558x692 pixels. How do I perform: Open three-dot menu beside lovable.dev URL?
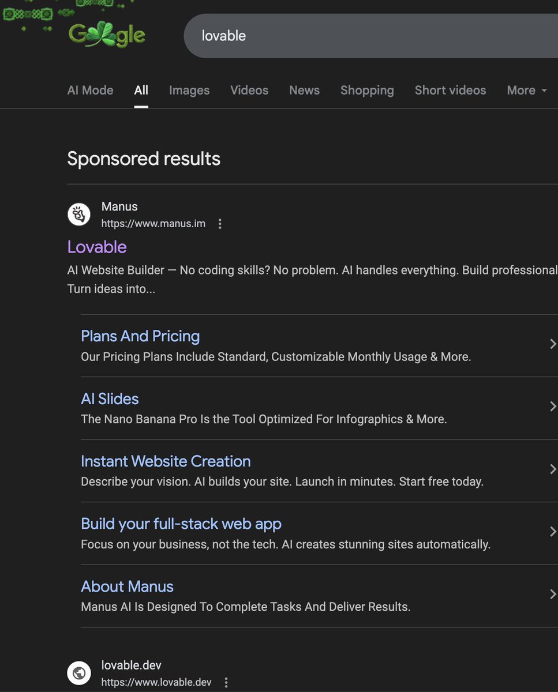pos(226,682)
